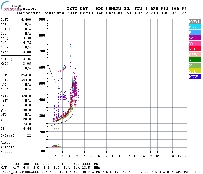Click the Artist5 auto-scaling label
This screenshot has height=174, width=203.
tap(8, 147)
